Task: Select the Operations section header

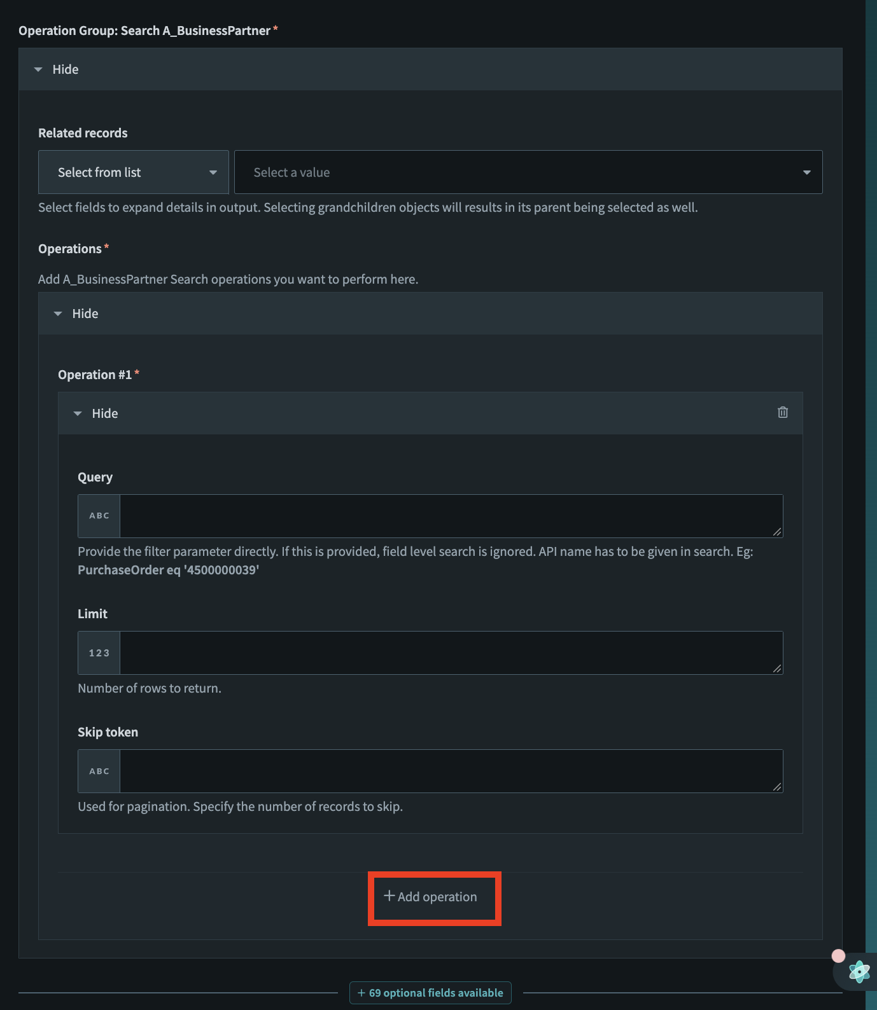Action: tap(69, 248)
